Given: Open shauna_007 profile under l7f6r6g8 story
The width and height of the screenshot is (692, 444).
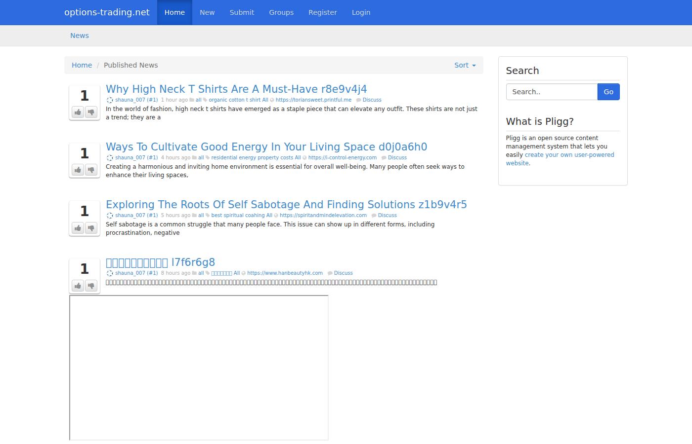Looking at the screenshot, I should 136,273.
